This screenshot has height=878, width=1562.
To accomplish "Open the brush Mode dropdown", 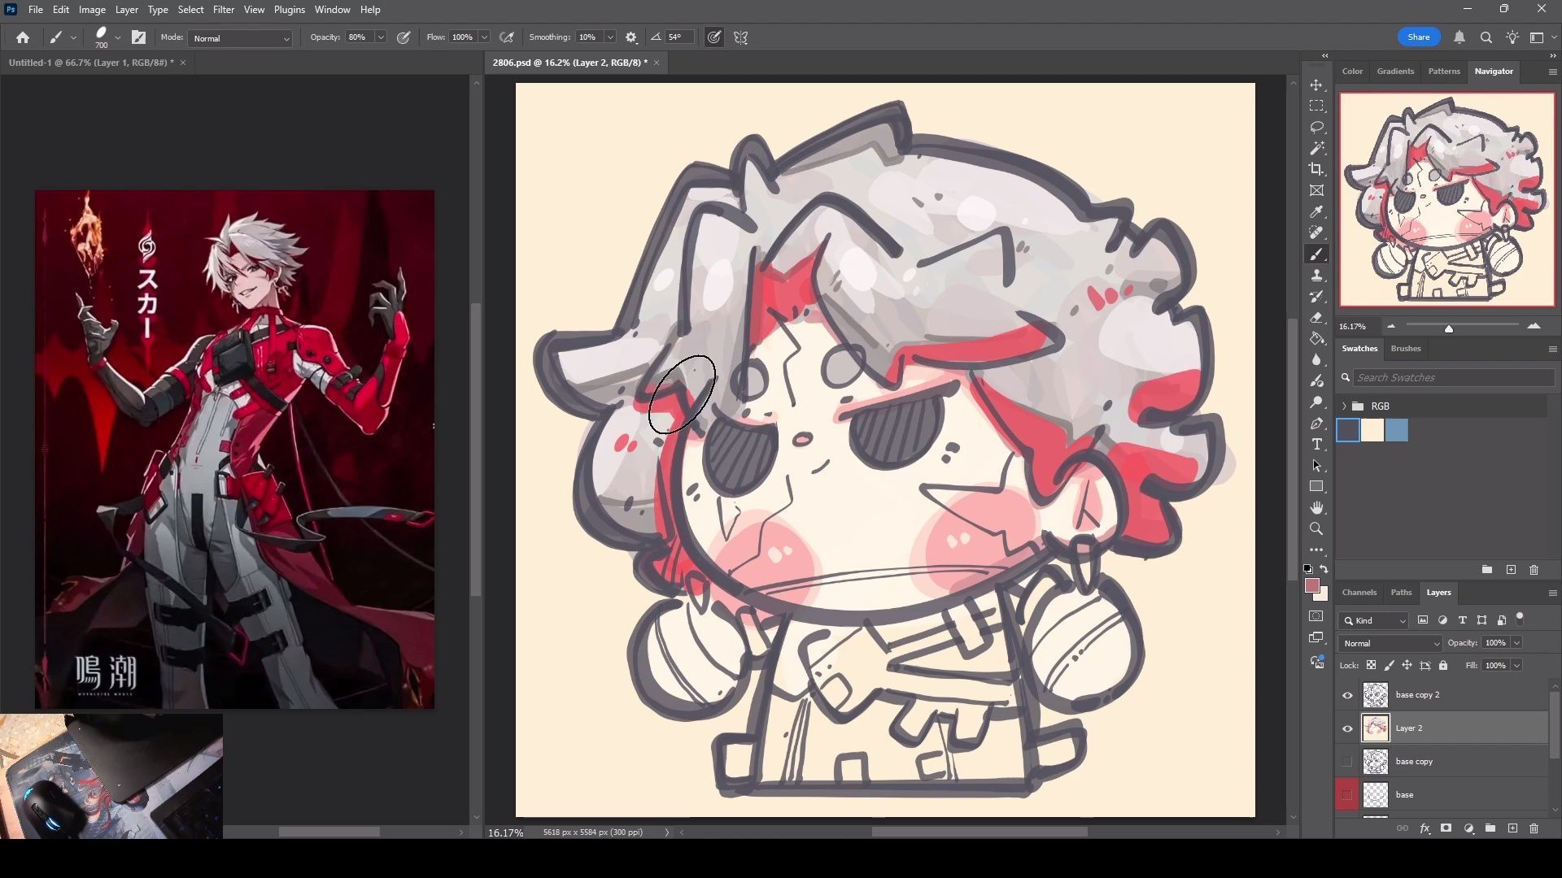I will click(240, 38).
